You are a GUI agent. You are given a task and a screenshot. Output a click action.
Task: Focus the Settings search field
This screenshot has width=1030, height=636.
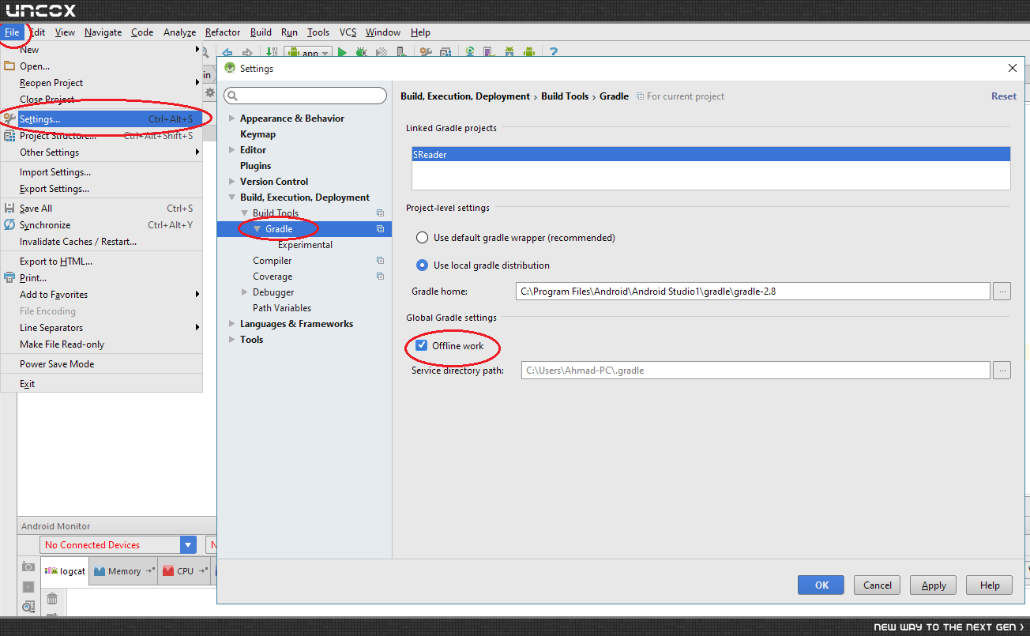305,96
